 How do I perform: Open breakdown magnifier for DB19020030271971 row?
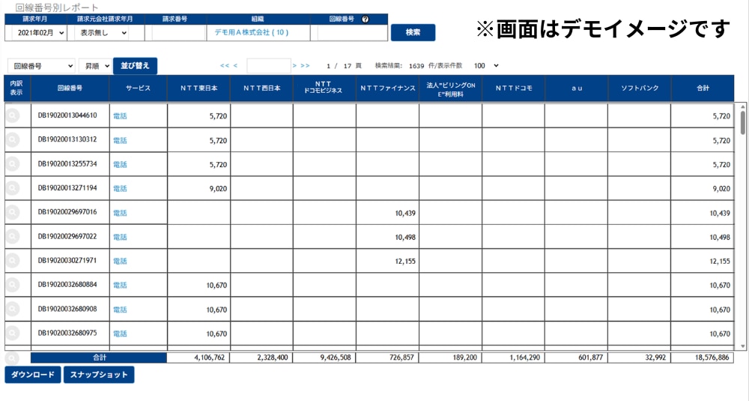[x=13, y=261]
